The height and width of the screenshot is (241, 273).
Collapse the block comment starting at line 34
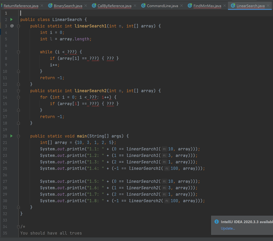pyautogui.click(x=18, y=227)
